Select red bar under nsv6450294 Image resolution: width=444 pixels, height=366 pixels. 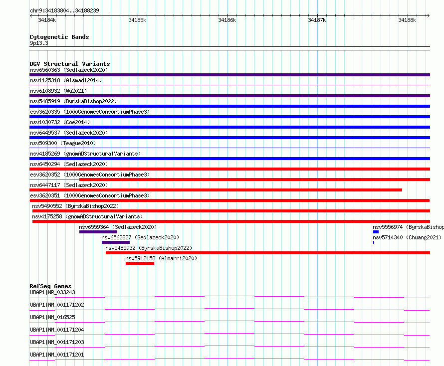[229, 169]
